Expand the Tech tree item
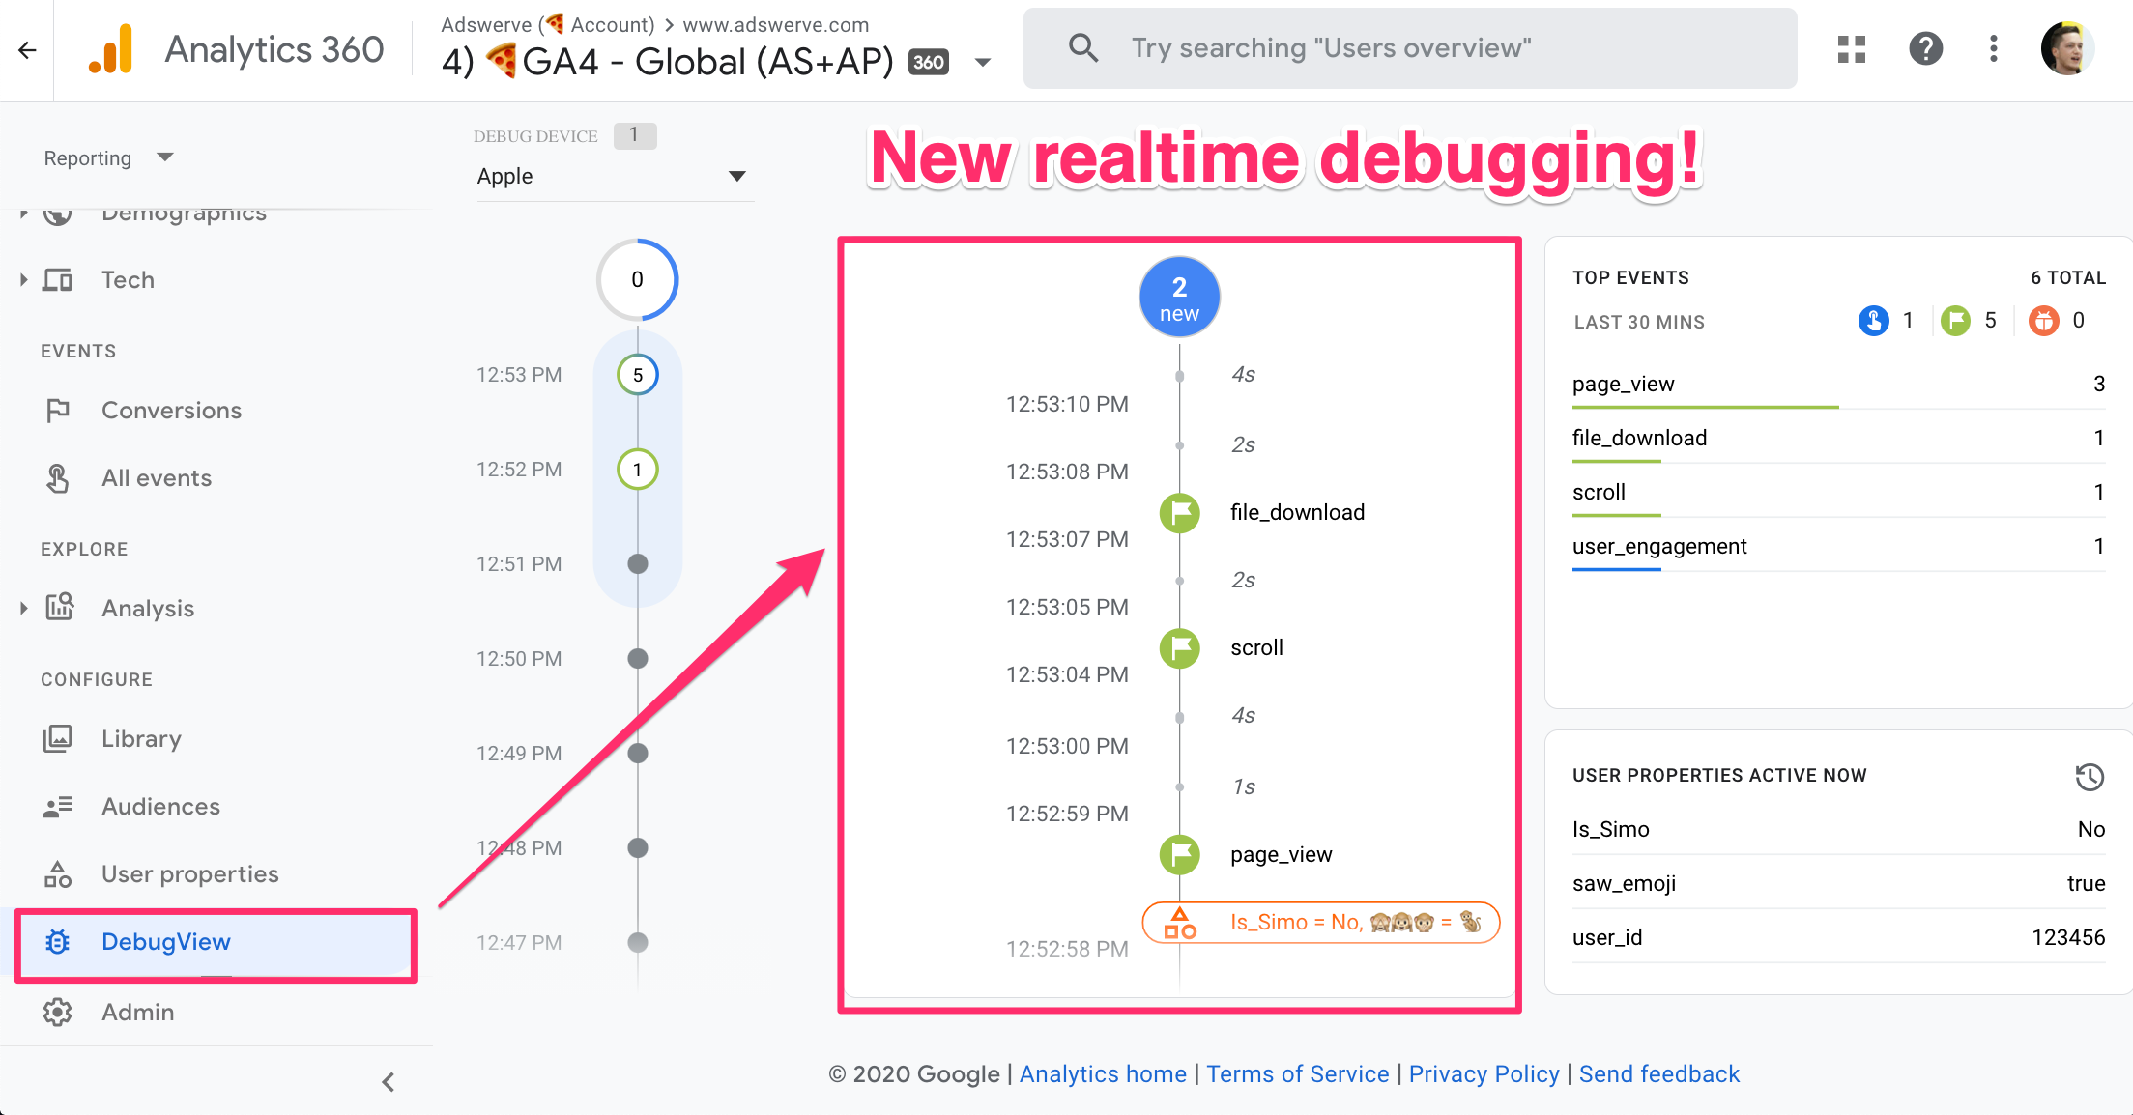The image size is (2133, 1115). click(x=23, y=280)
